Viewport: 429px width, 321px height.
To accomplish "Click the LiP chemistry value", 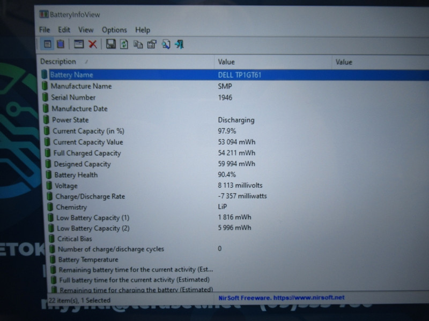I will [223, 207].
